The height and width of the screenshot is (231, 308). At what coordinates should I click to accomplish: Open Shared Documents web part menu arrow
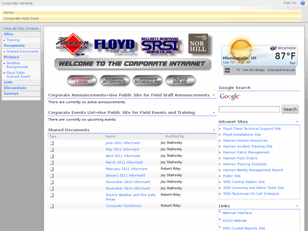[x=214, y=130]
